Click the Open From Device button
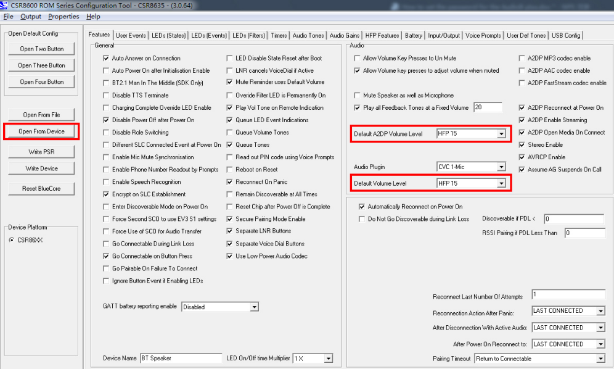 (42, 131)
